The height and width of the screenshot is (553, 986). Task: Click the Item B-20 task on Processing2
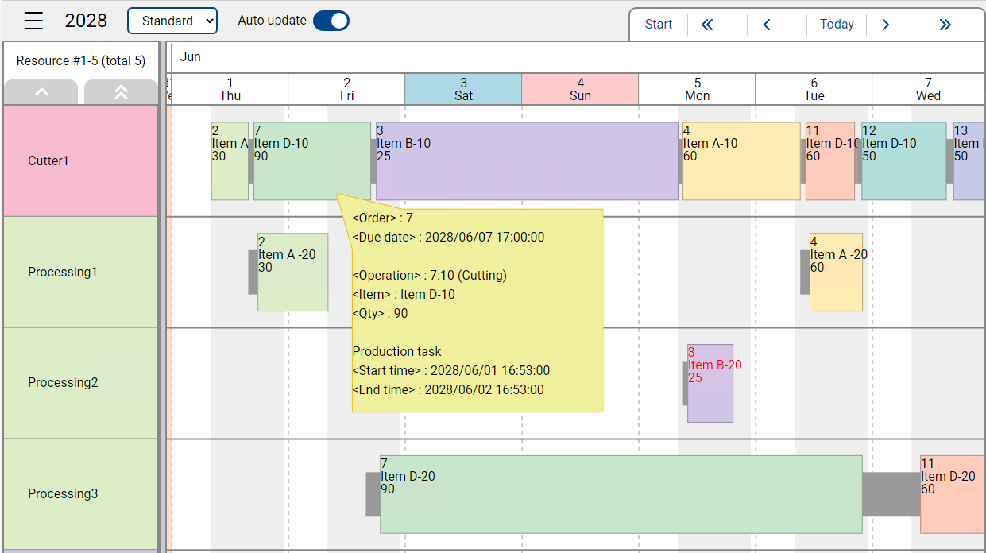[x=710, y=384]
